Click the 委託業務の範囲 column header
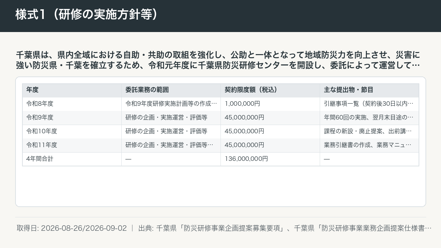 [x=171, y=90]
